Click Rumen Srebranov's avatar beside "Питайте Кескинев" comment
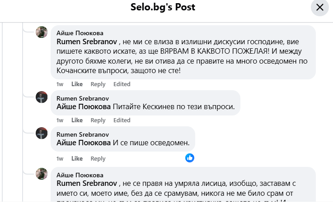 [x=42, y=97]
